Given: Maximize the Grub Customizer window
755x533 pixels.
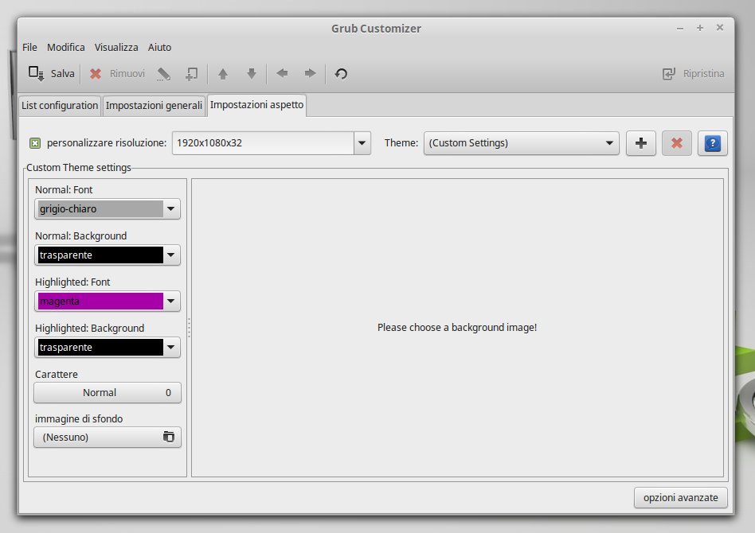Looking at the screenshot, I should click(x=699, y=28).
